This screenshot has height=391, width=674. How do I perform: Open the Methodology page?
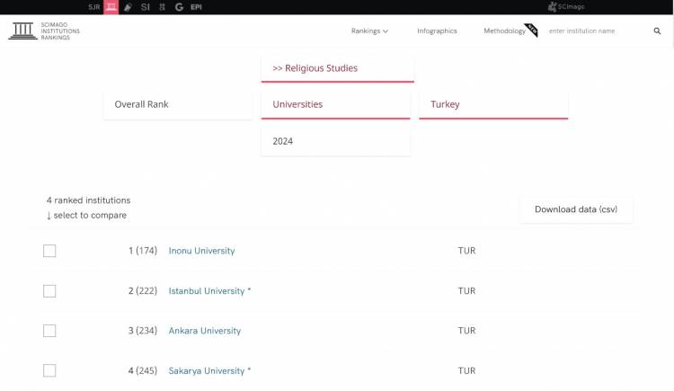click(504, 31)
